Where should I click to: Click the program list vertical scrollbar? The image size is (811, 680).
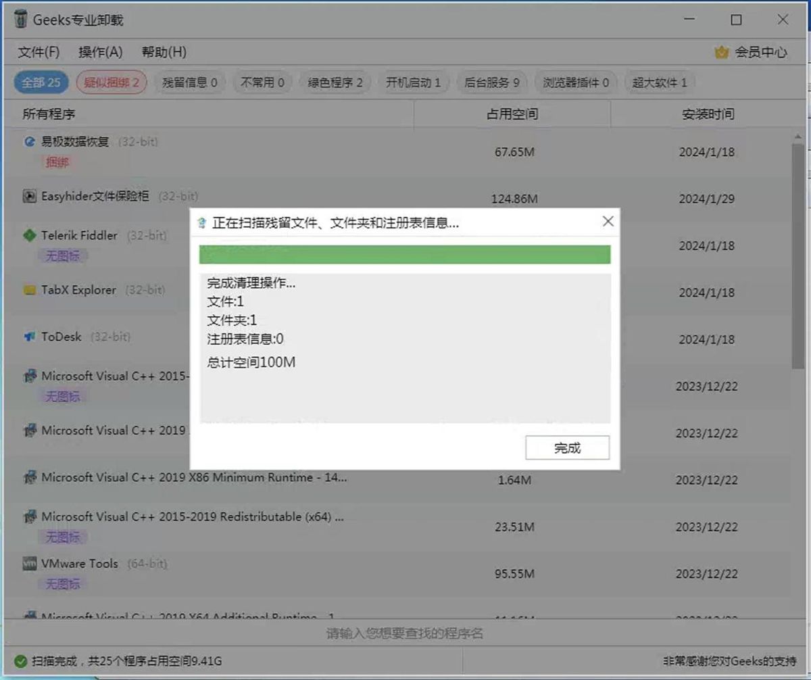point(798,257)
